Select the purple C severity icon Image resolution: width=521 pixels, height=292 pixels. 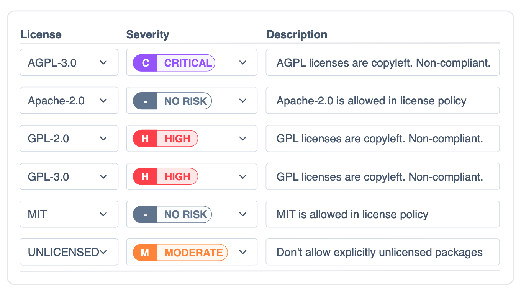[x=145, y=62]
